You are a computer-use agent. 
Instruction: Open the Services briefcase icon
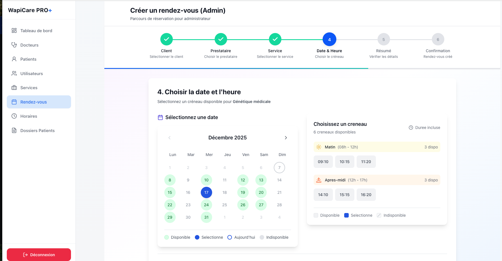(14, 87)
